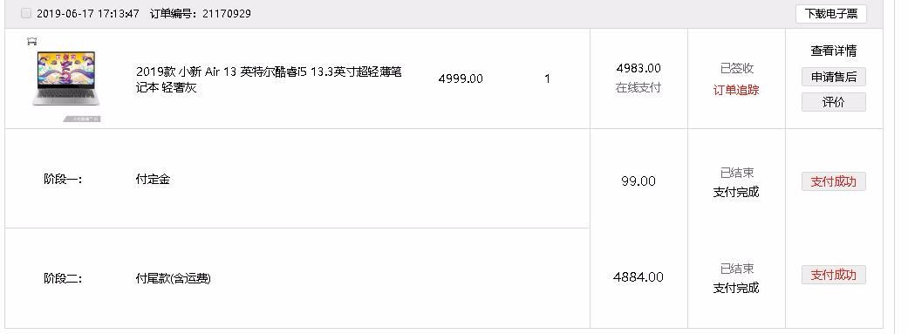Image resolution: width=908 pixels, height=334 pixels.
Task: Open the 小新 Air 13 laptop thumbnail
Action: [x=66, y=79]
